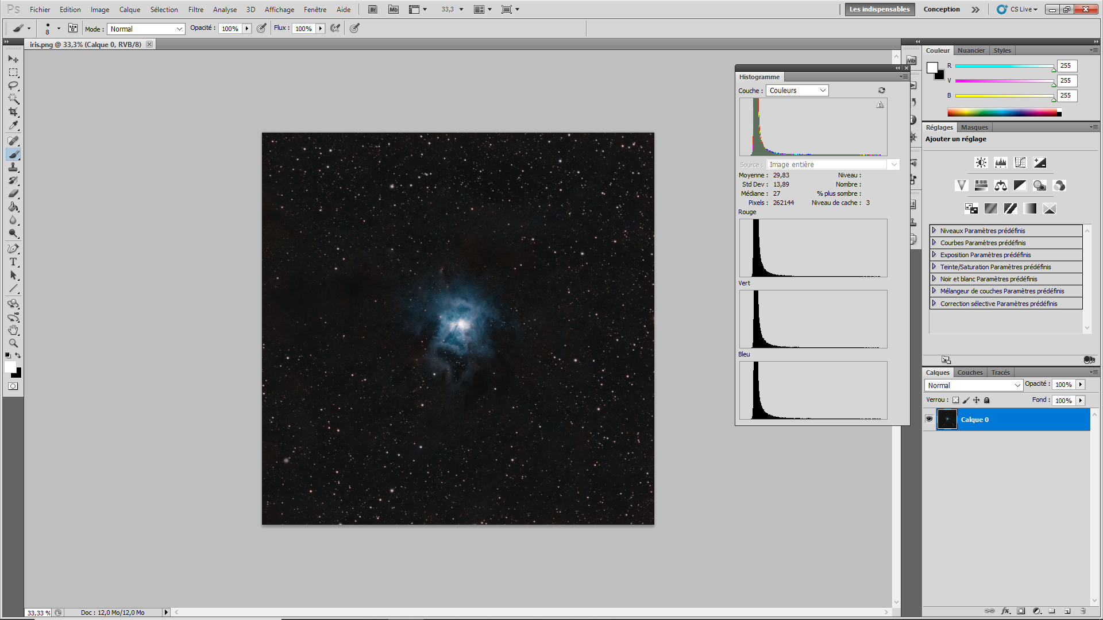
Task: Open the brush Mode dropdown
Action: pyautogui.click(x=146, y=29)
